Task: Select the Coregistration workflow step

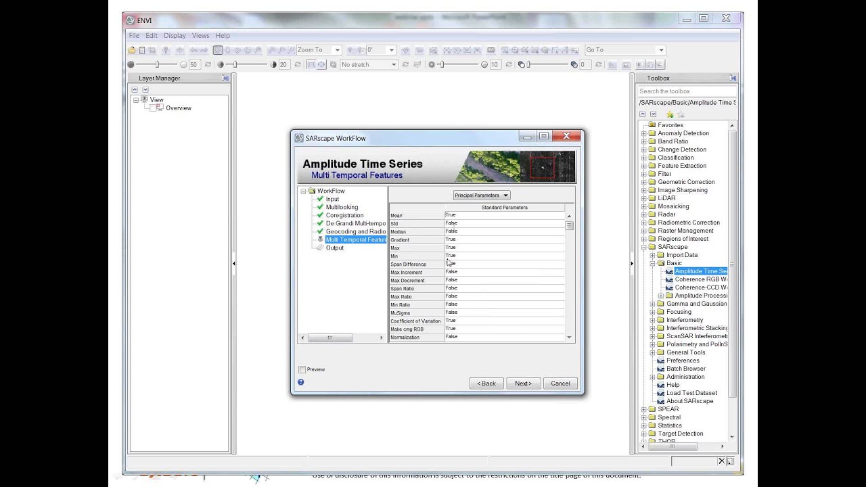Action: 344,215
